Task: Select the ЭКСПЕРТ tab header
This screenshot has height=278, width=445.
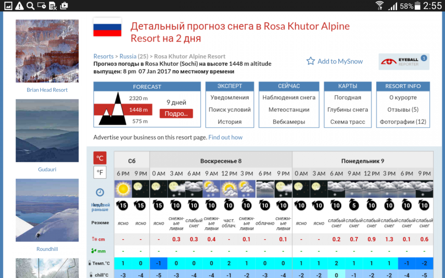Action: pos(230,86)
